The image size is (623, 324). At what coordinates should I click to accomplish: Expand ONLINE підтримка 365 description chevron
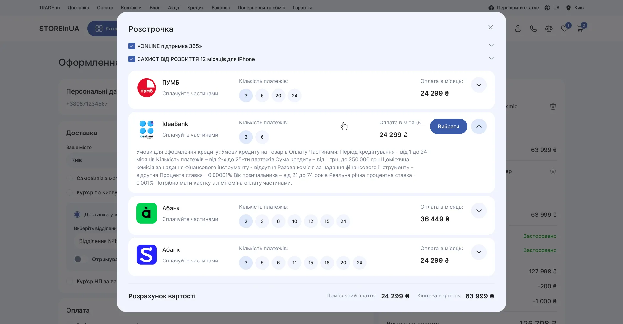tap(491, 45)
